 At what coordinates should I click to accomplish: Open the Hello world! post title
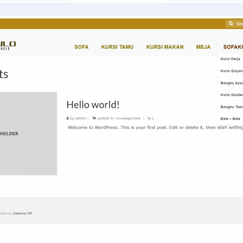click(x=93, y=105)
